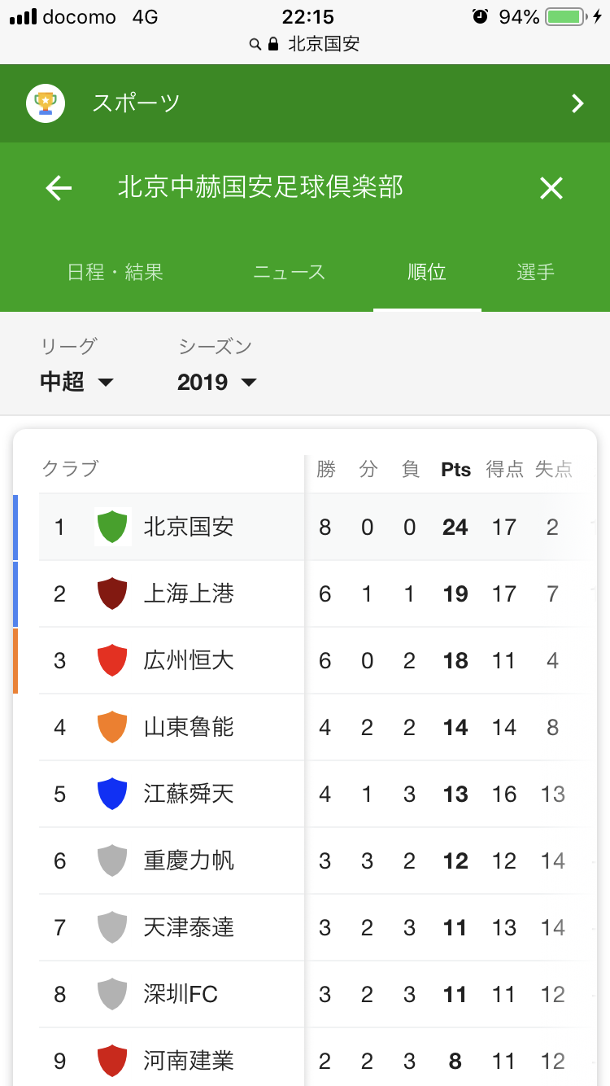The width and height of the screenshot is (610, 1086).
Task: Close the club panel with X
Action: click(551, 189)
